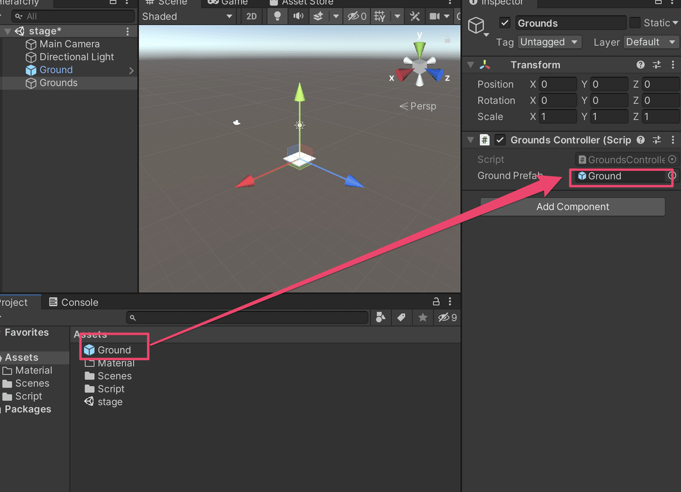This screenshot has width=681, height=492.
Task: Click green Y axis cone on gizmo
Action: pyautogui.click(x=419, y=49)
